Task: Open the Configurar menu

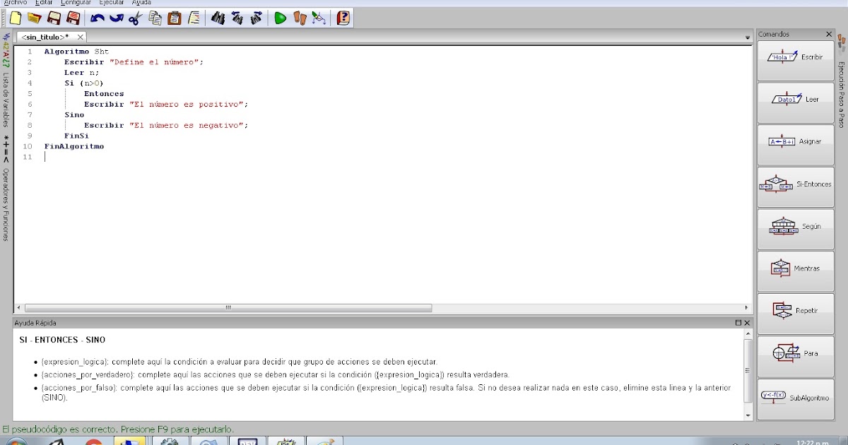Action: tap(76, 3)
